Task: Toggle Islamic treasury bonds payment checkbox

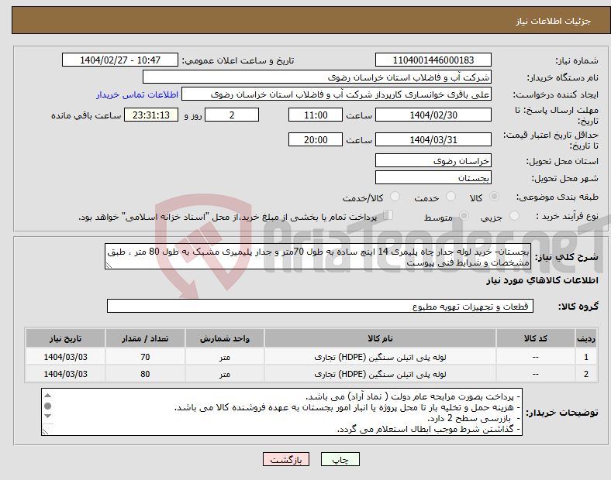Action: pyautogui.click(x=388, y=215)
